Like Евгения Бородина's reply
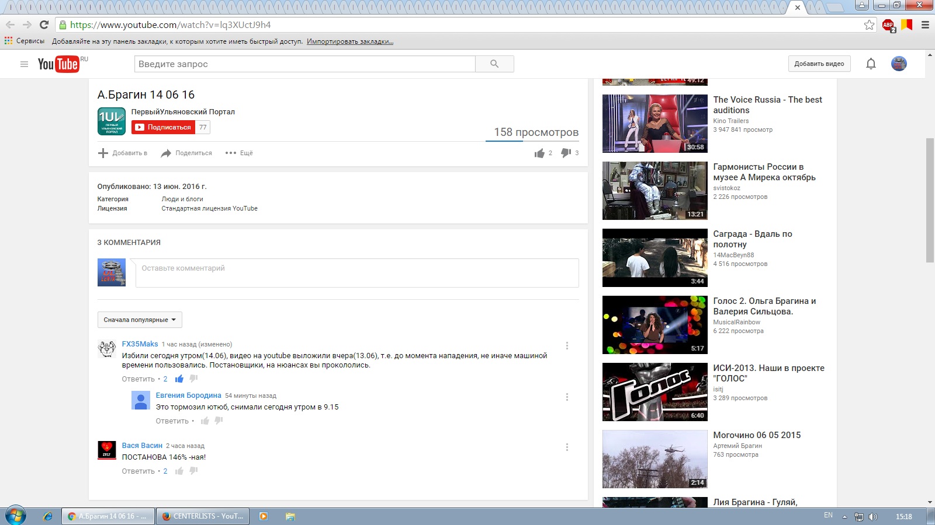The height and width of the screenshot is (525, 935). [x=205, y=421]
